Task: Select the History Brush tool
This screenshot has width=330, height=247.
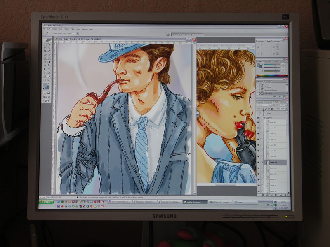Action: click(49, 58)
